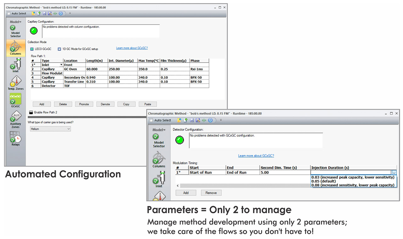The height and width of the screenshot is (239, 403).
Task: Open Model Selector in Detector Configuration window sidebar
Action: [159, 141]
